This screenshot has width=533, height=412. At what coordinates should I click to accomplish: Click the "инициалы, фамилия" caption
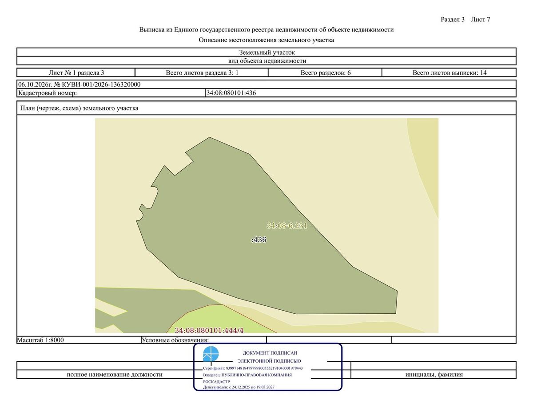coord(434,375)
